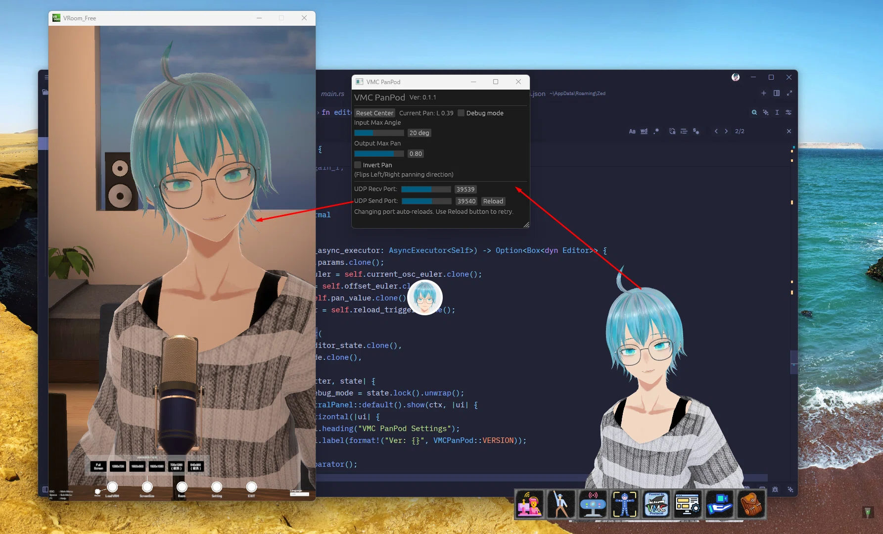Click the small Focus circle button

click(x=97, y=491)
